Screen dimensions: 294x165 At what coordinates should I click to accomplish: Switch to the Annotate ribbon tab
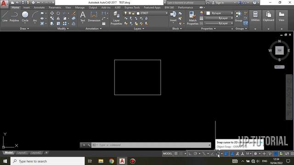click(x=39, y=7)
